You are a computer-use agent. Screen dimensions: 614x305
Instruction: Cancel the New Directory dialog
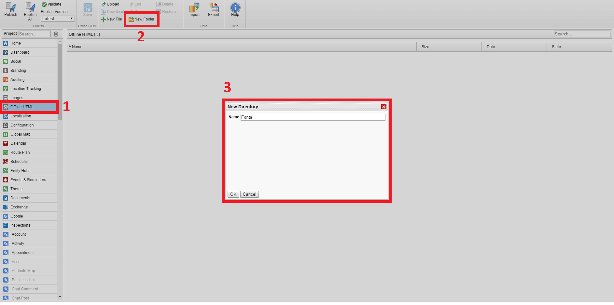[x=249, y=194]
